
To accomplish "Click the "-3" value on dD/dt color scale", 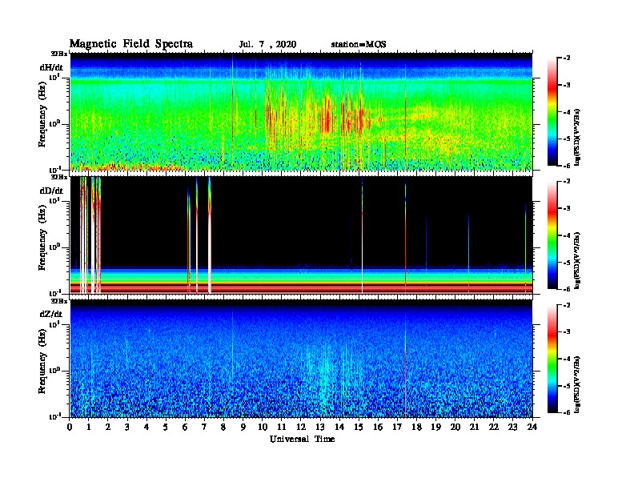I will click(x=567, y=208).
